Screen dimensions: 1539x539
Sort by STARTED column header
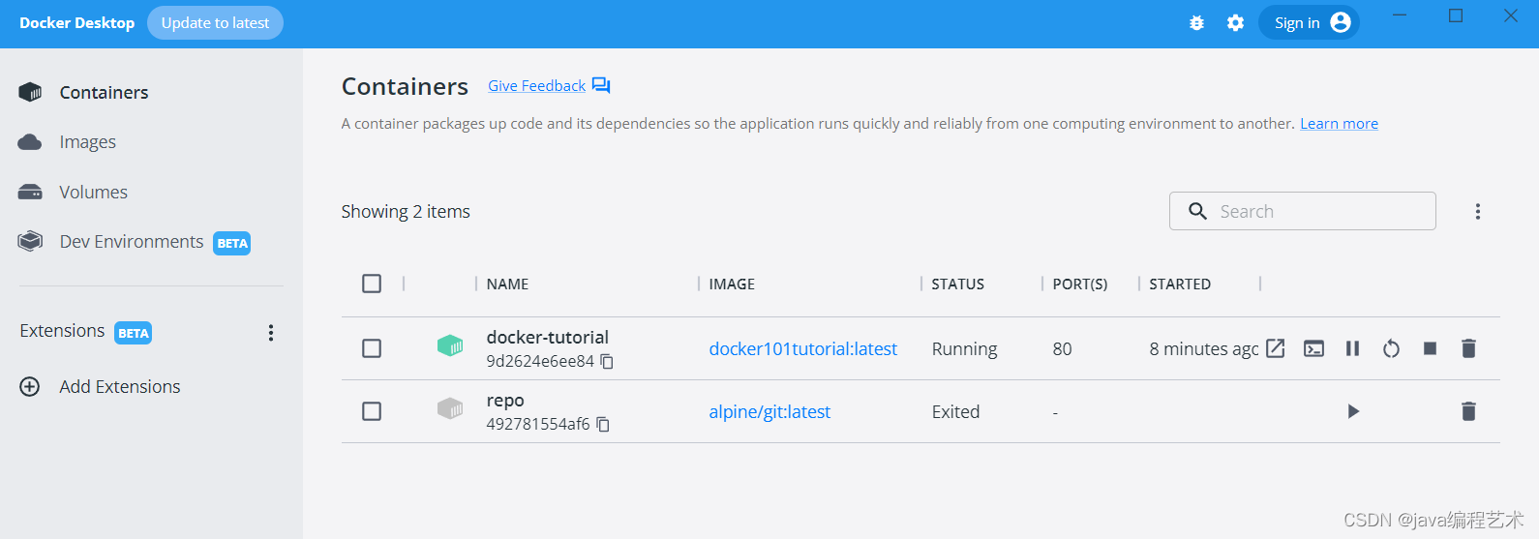click(x=1180, y=284)
